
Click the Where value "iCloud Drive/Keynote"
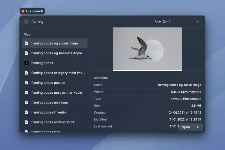(186, 92)
